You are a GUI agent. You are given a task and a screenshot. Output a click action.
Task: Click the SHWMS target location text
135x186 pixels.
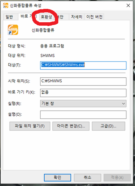48,55
